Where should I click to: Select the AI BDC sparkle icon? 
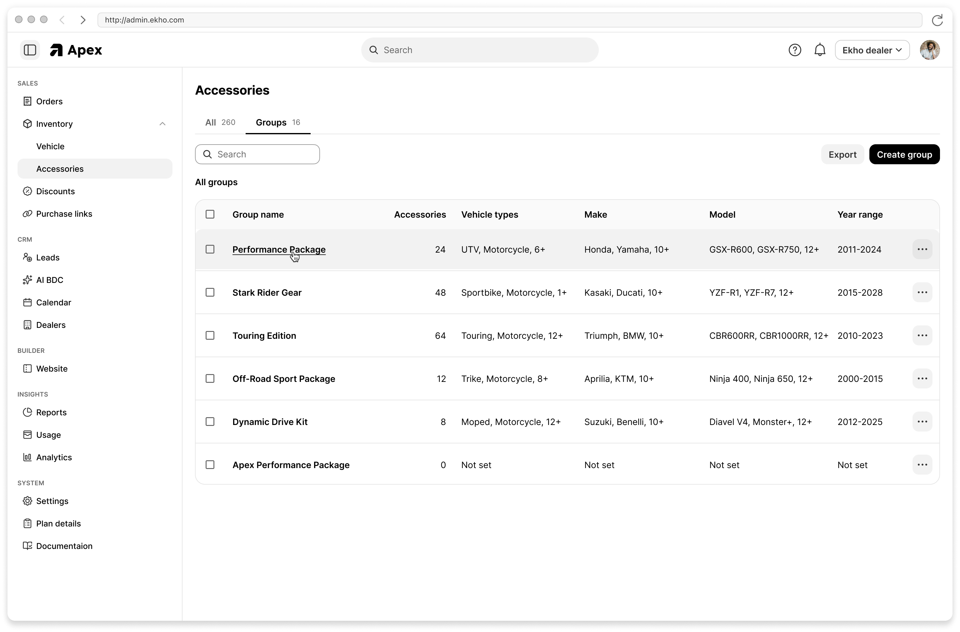(x=27, y=280)
